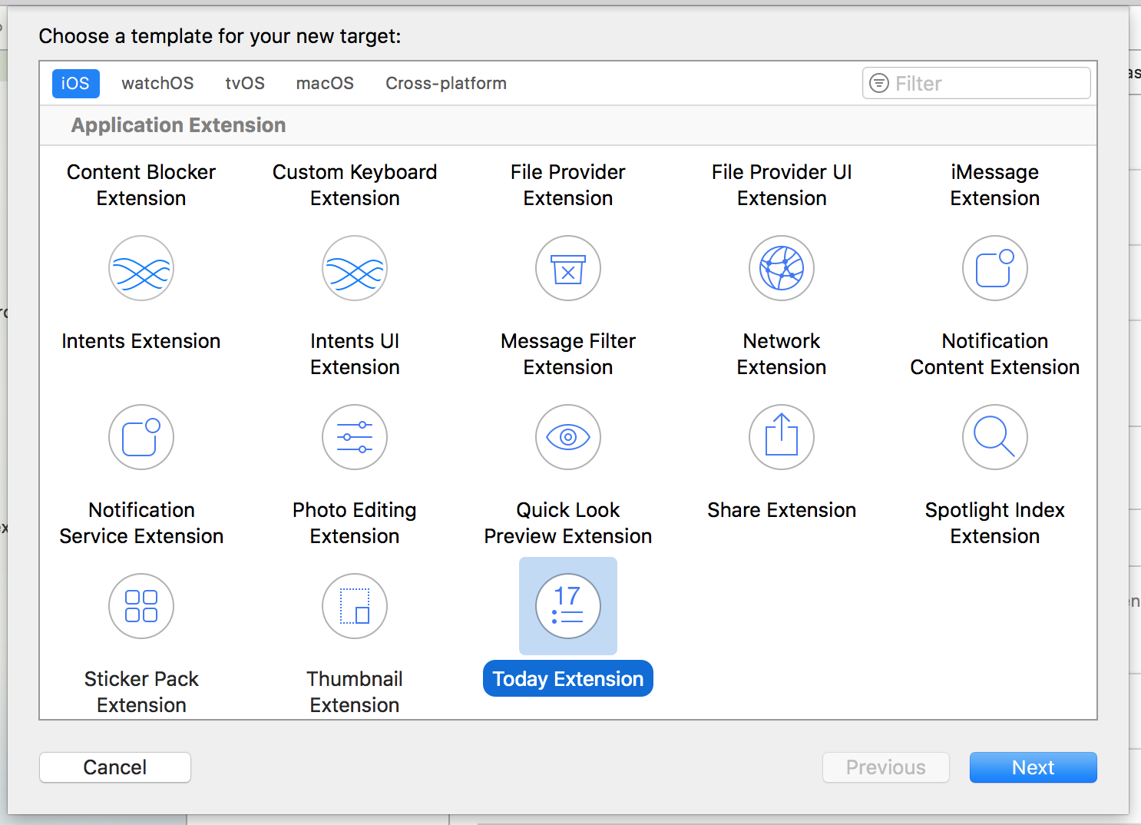
Task: Select the Notification Service Extension icon
Action: click(x=141, y=437)
